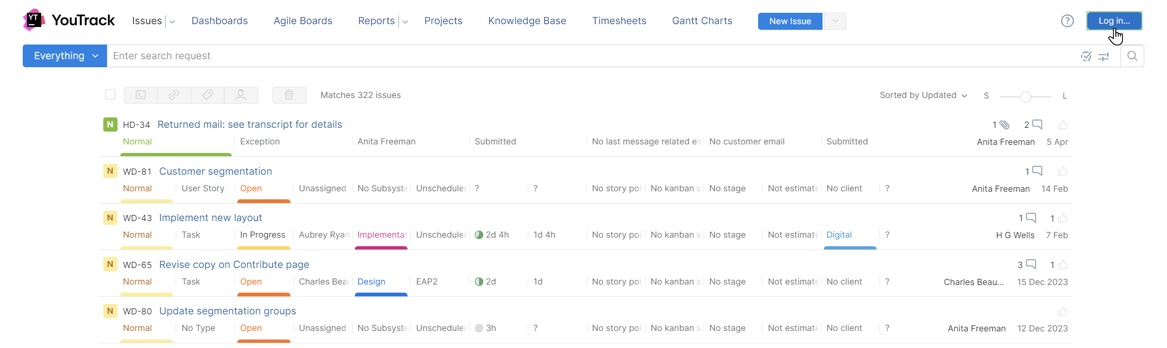This screenshot has height=348, width=1167.
Task: Click the assign user icon
Action: (241, 95)
